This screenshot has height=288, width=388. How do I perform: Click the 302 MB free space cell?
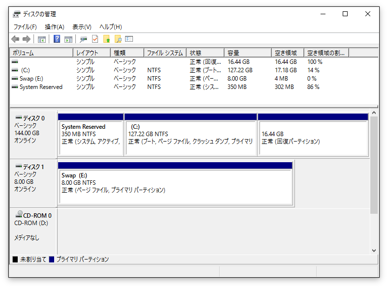point(284,87)
